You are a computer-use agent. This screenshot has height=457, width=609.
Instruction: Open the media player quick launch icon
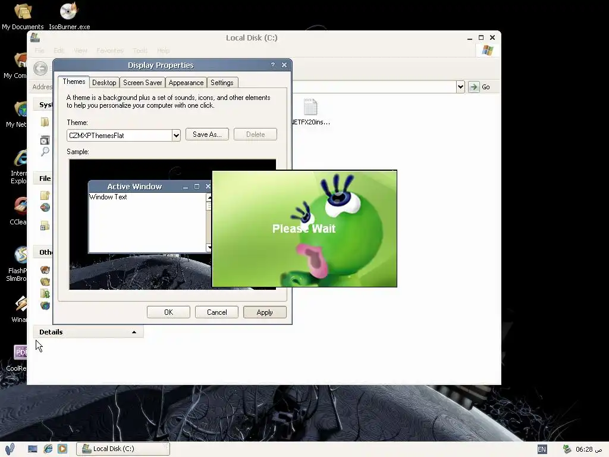[62, 449]
